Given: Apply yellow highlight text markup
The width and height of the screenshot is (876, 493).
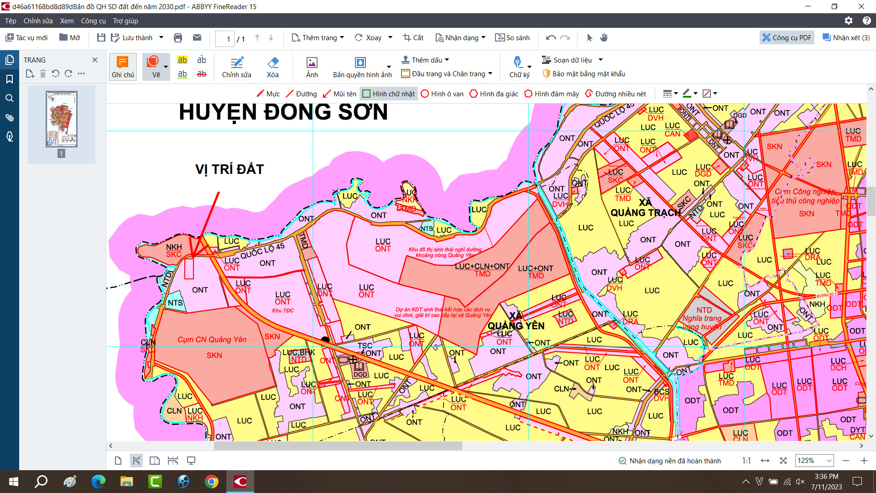Looking at the screenshot, I should 182,60.
